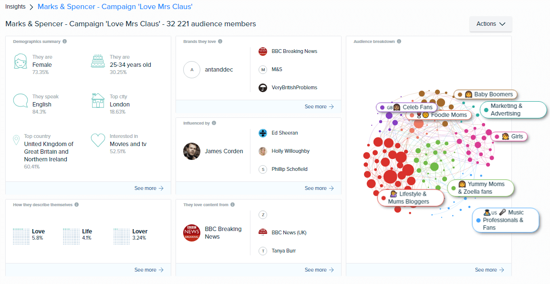This screenshot has height=284, width=550.
Task: Click the Ed Sheeran name
Action: (x=285, y=133)
